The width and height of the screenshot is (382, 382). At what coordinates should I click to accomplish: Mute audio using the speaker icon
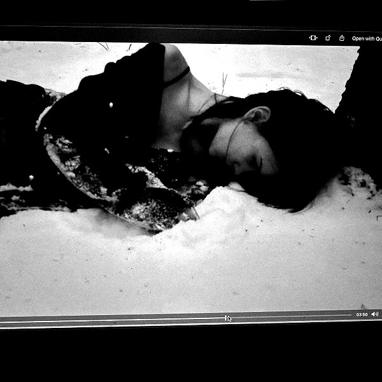[x=375, y=315]
